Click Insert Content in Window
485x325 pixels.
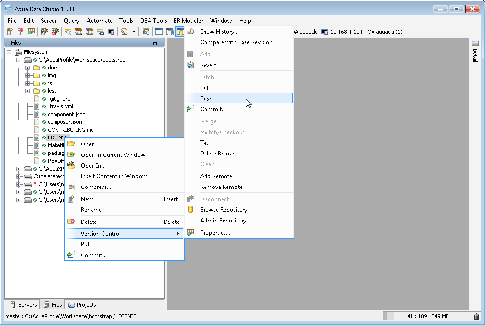pos(124,176)
